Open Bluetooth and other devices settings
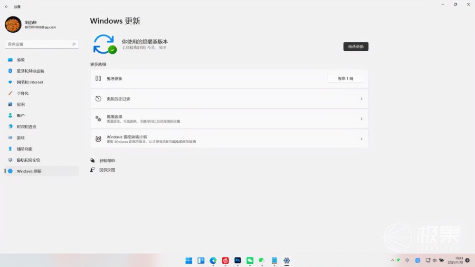Screen dimensions: 475x267 coord(30,71)
